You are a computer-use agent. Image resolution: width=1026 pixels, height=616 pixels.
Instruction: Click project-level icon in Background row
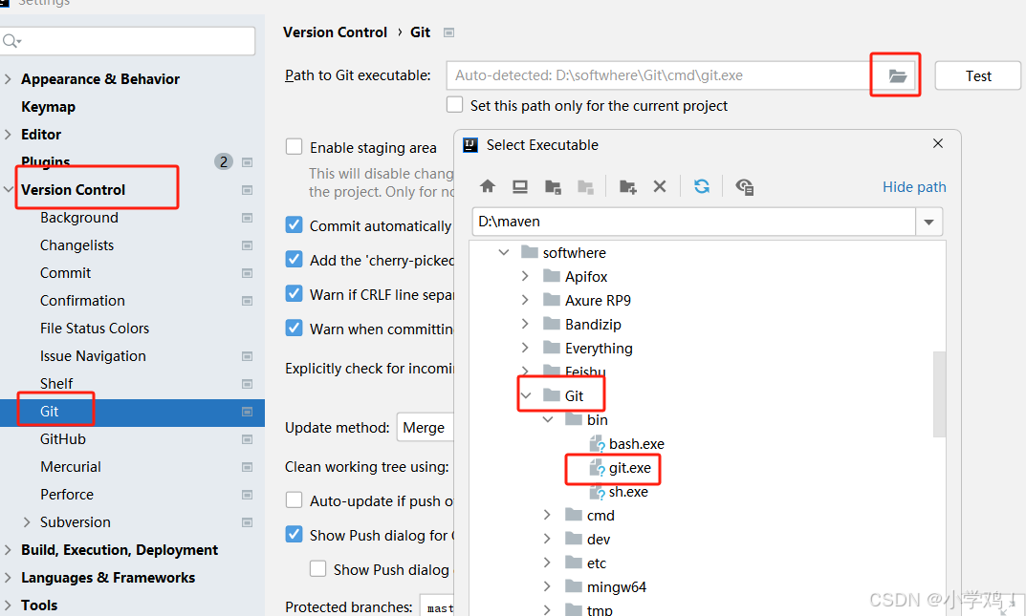248,218
